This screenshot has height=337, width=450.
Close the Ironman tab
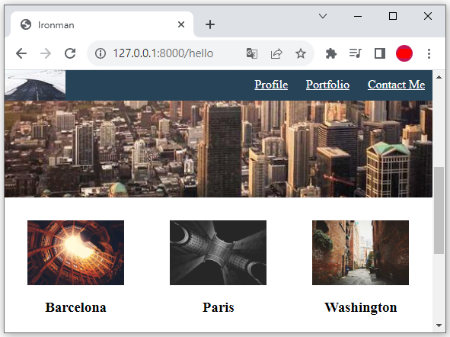pos(181,24)
